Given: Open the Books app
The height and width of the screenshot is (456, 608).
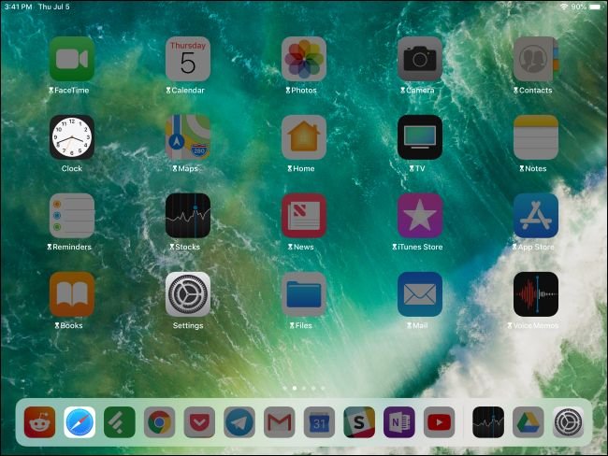Looking at the screenshot, I should click(x=72, y=294).
